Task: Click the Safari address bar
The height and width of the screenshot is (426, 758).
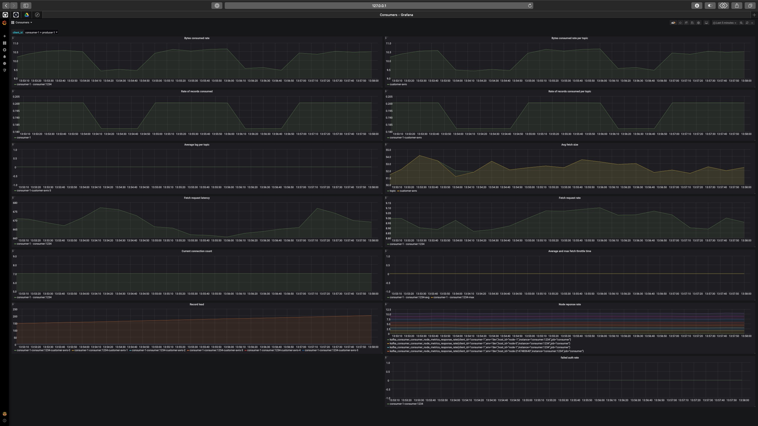Action: 379,6
